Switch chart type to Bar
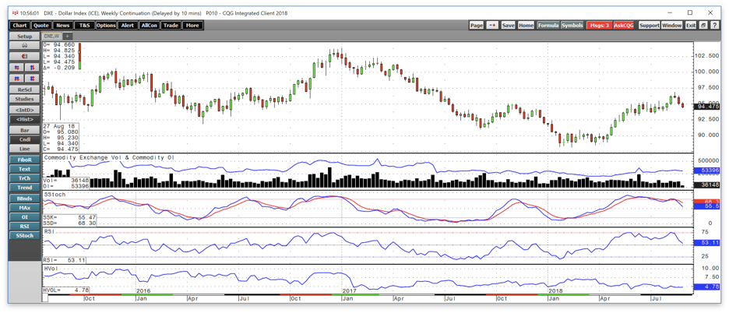Viewport: 729px width, 313px height. [25, 131]
